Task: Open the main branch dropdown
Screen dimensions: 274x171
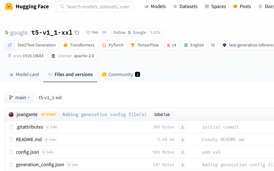Action: [19, 97]
